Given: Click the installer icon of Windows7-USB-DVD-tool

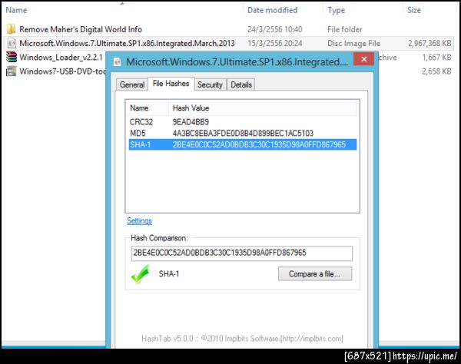Looking at the screenshot, I should pyautogui.click(x=12, y=71).
